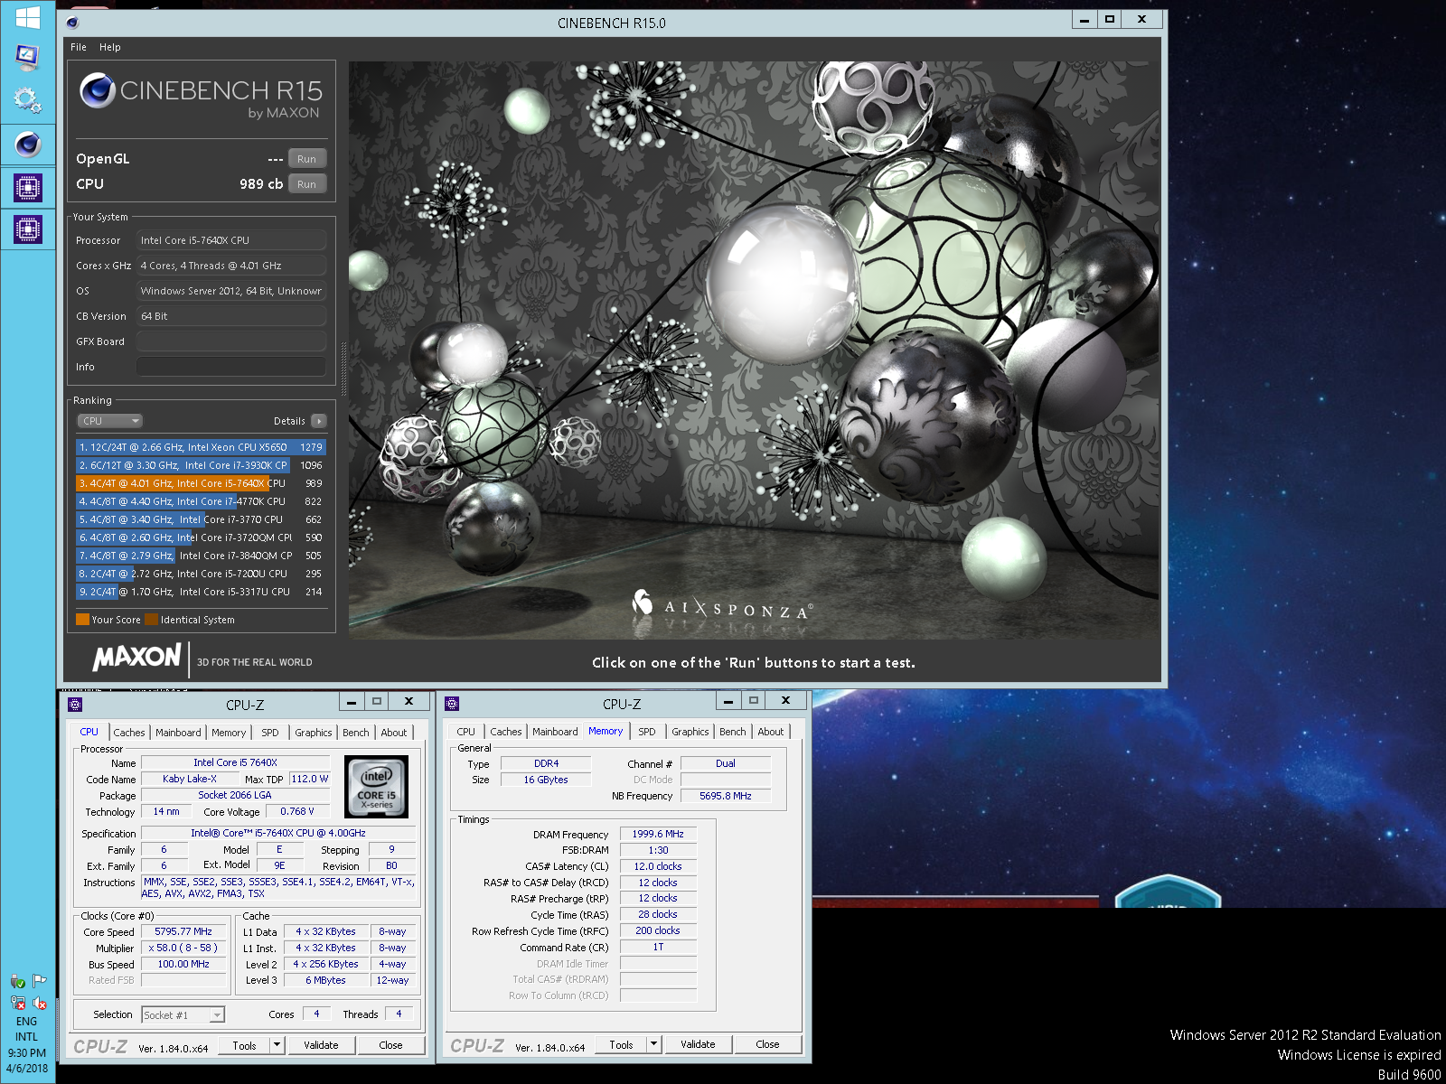Open Graphics tab in left CPU-Z

pyautogui.click(x=314, y=733)
